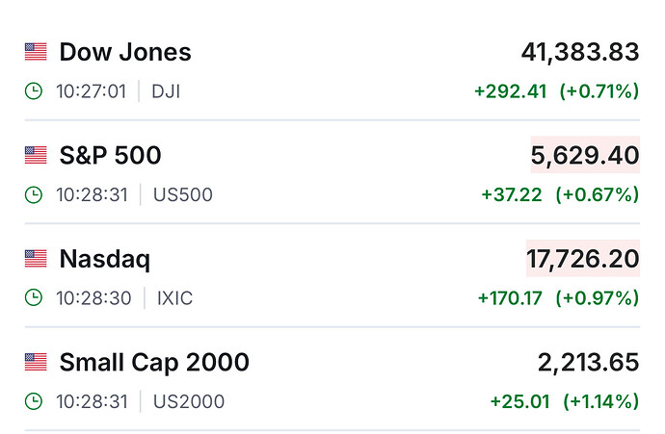Image resolution: width=665 pixels, height=434 pixels.
Task: Click the clock icon in Dow Jones row
Action: coord(34,91)
